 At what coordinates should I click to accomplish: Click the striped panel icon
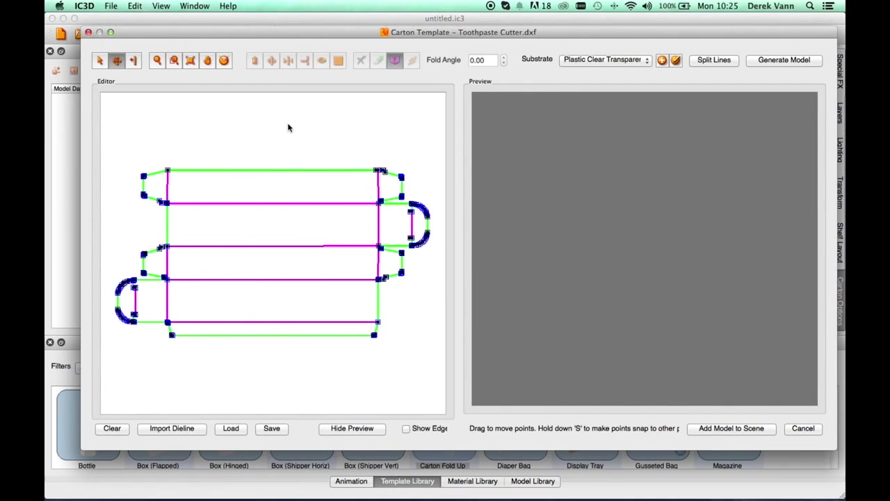pyautogui.click(x=338, y=61)
